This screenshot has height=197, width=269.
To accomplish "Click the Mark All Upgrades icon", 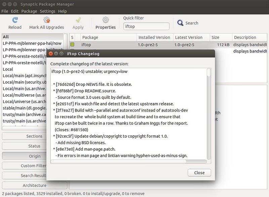I will [47, 20].
